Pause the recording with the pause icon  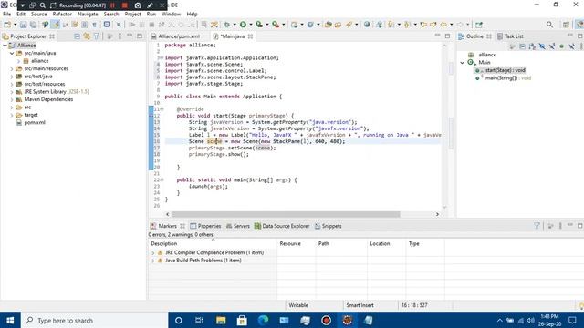coord(112,5)
